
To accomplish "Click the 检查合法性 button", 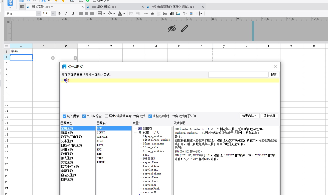I will coord(249,116).
